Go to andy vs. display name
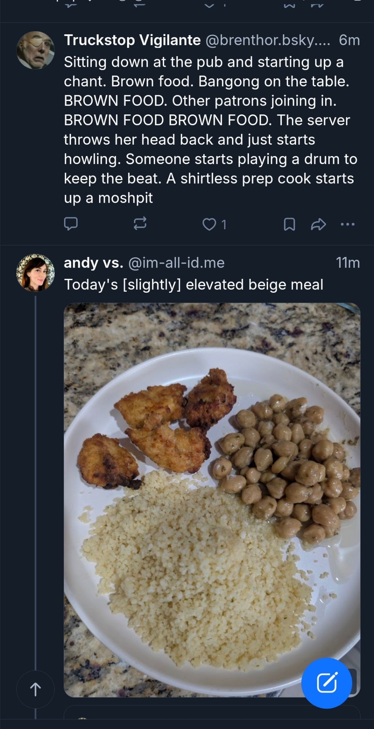This screenshot has width=374, height=729. coord(94,263)
